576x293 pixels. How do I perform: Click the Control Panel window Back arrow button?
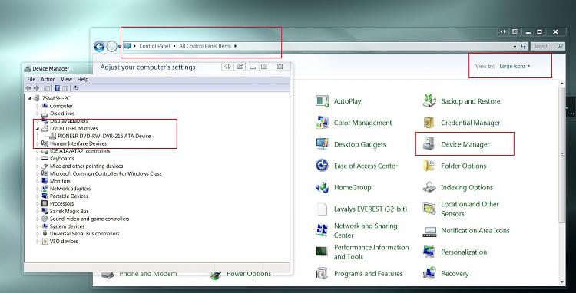(x=100, y=46)
